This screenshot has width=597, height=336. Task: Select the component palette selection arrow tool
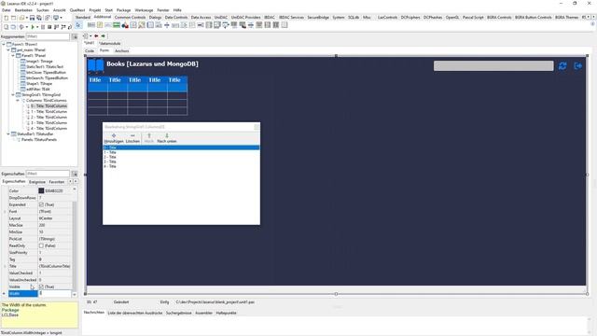click(x=78, y=25)
